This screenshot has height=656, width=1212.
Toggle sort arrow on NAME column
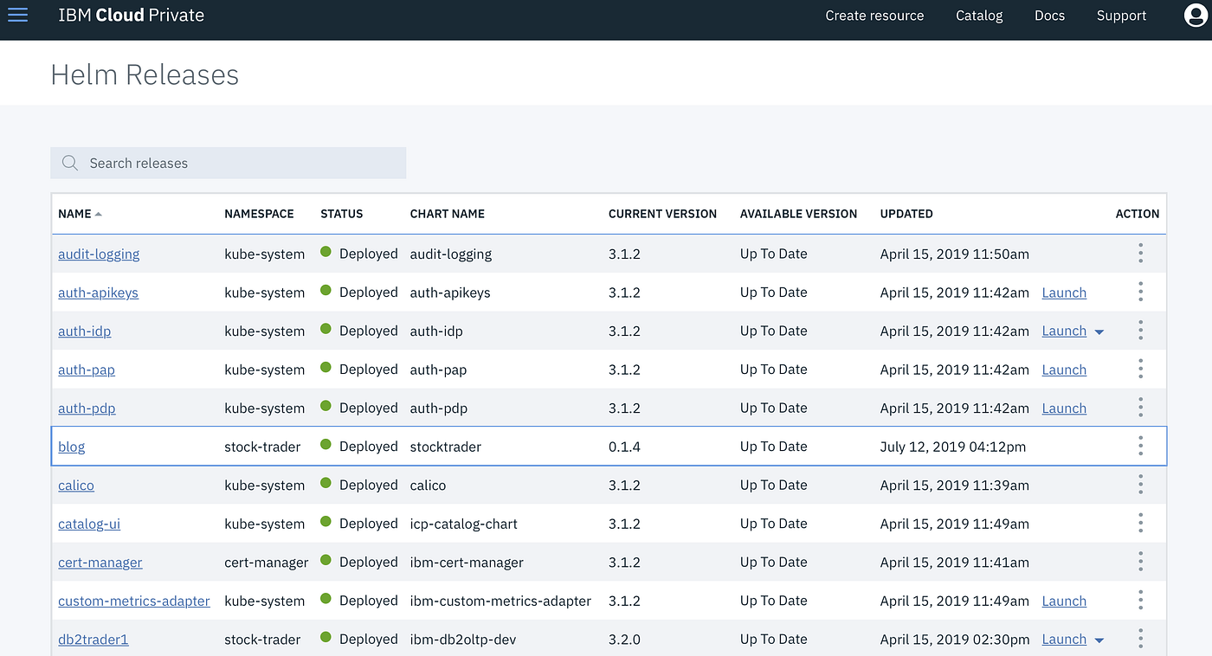tap(99, 214)
